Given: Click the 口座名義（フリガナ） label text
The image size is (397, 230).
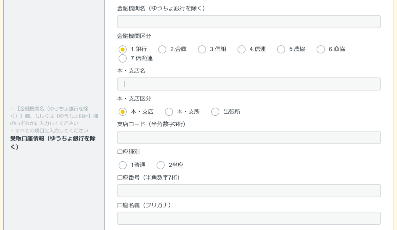Looking at the screenshot, I should 145,205.
